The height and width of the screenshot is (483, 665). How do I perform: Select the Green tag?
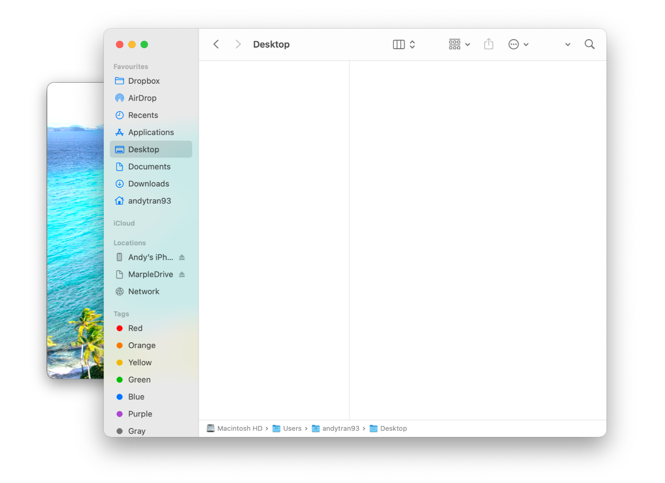[x=138, y=379]
